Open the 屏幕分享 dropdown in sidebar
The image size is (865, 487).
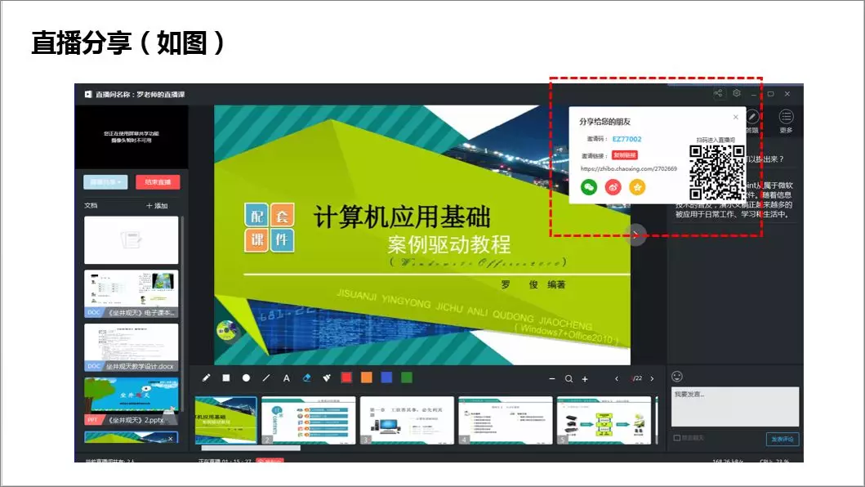105,182
